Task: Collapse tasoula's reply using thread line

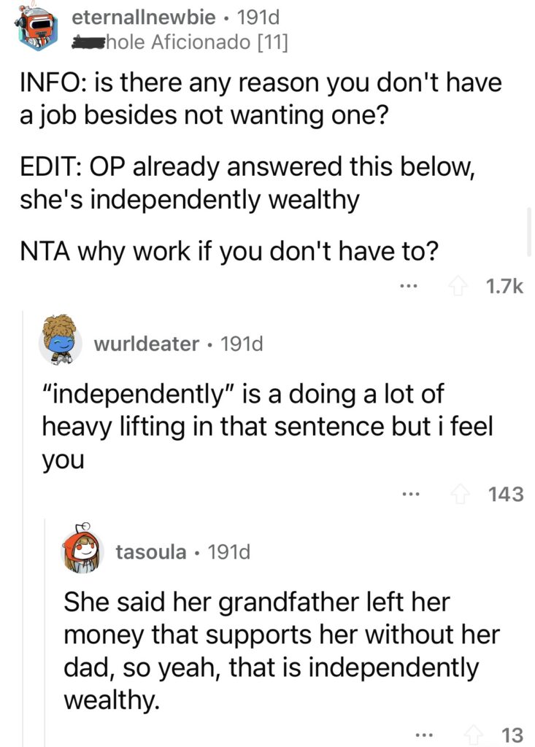Action: pyautogui.click(x=45, y=632)
